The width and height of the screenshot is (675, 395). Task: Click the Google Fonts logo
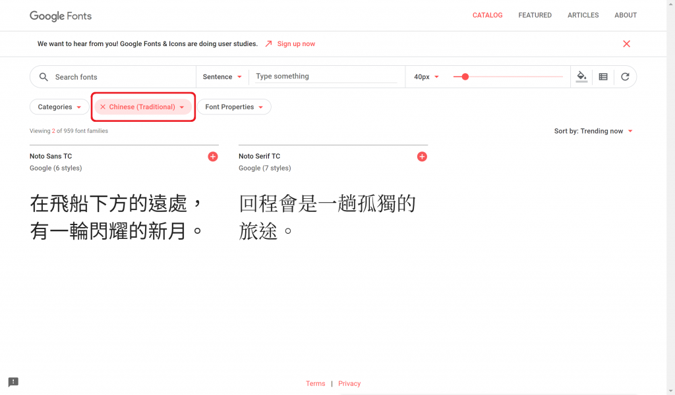tap(61, 16)
